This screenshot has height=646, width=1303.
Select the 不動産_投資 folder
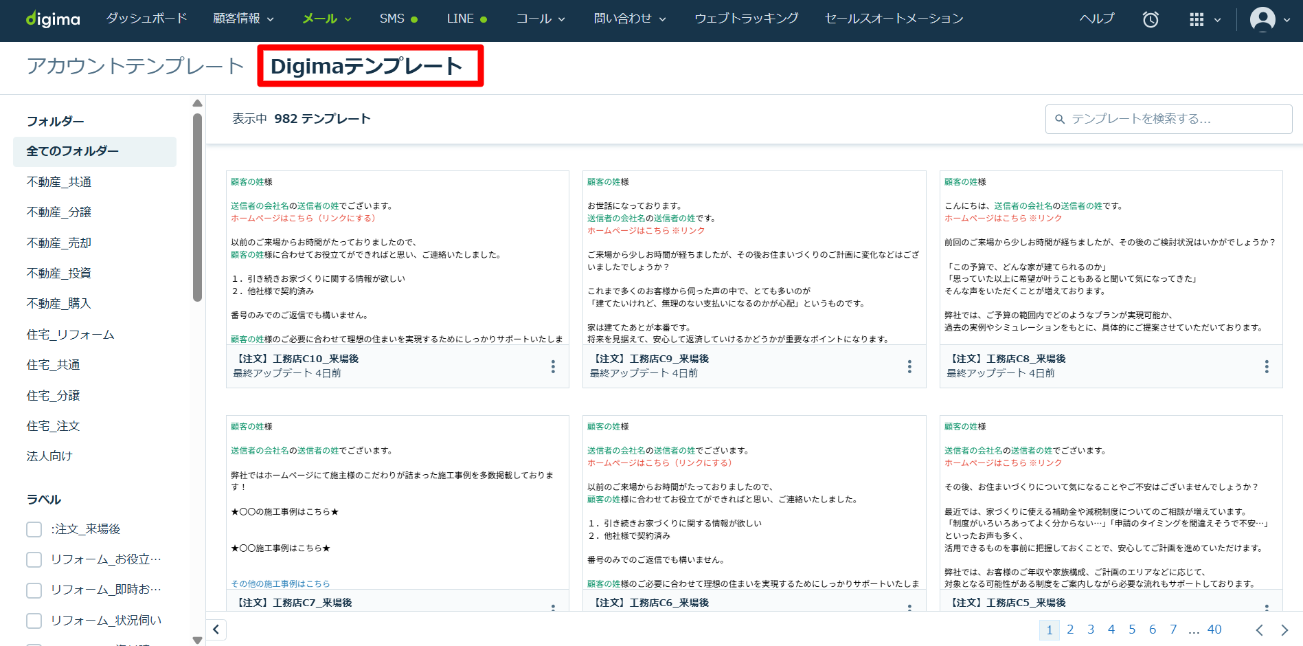(x=59, y=273)
